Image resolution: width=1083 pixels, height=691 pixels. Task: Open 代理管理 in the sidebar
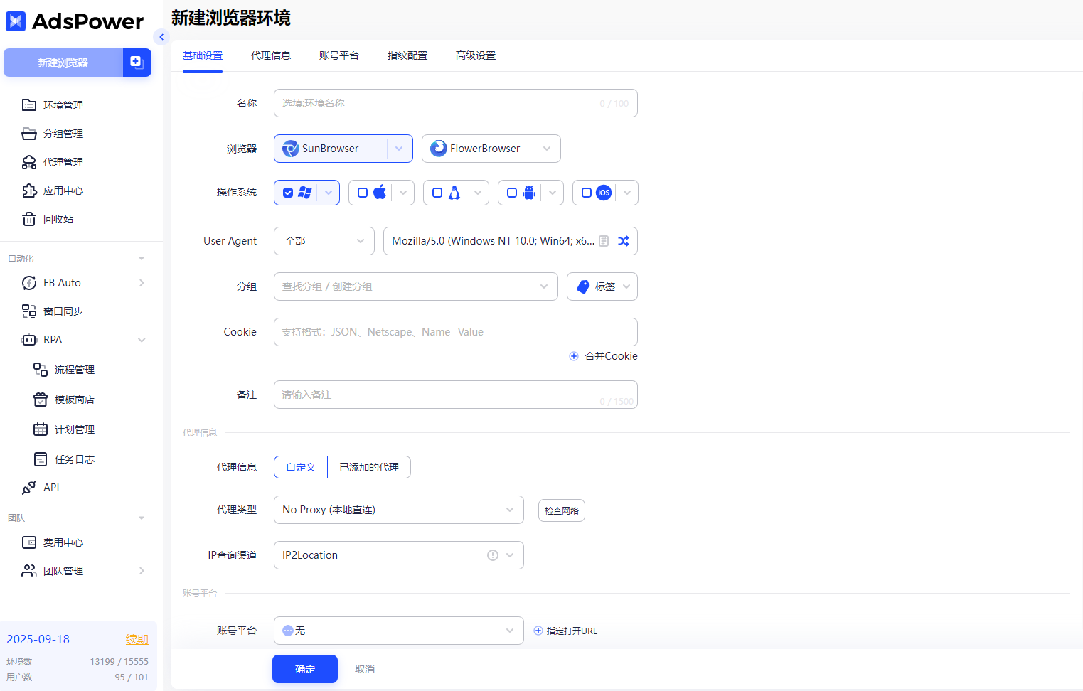[63, 162]
